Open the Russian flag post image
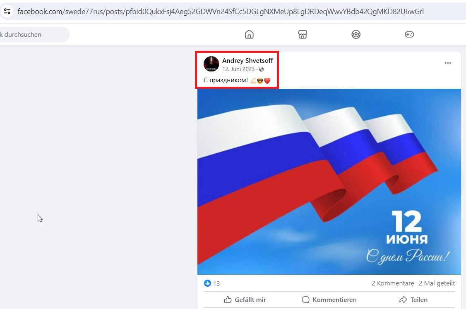The width and height of the screenshot is (466, 309). [329, 181]
